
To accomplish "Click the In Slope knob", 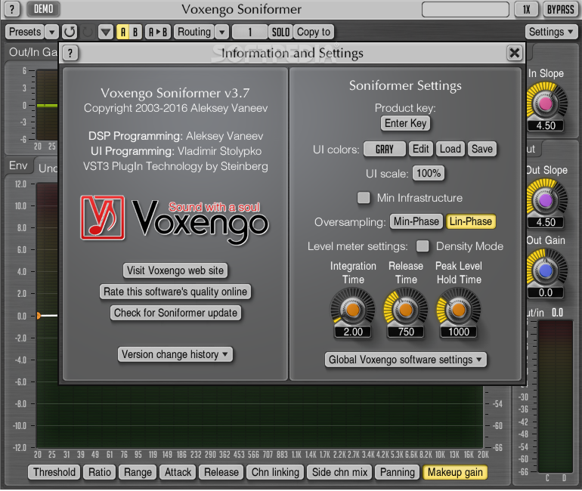I will [546, 103].
